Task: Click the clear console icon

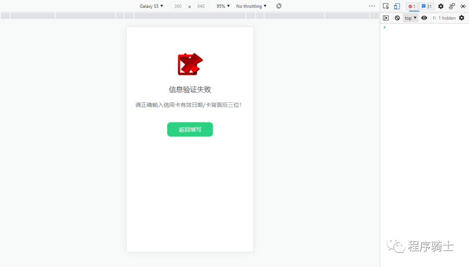Action: click(x=397, y=18)
